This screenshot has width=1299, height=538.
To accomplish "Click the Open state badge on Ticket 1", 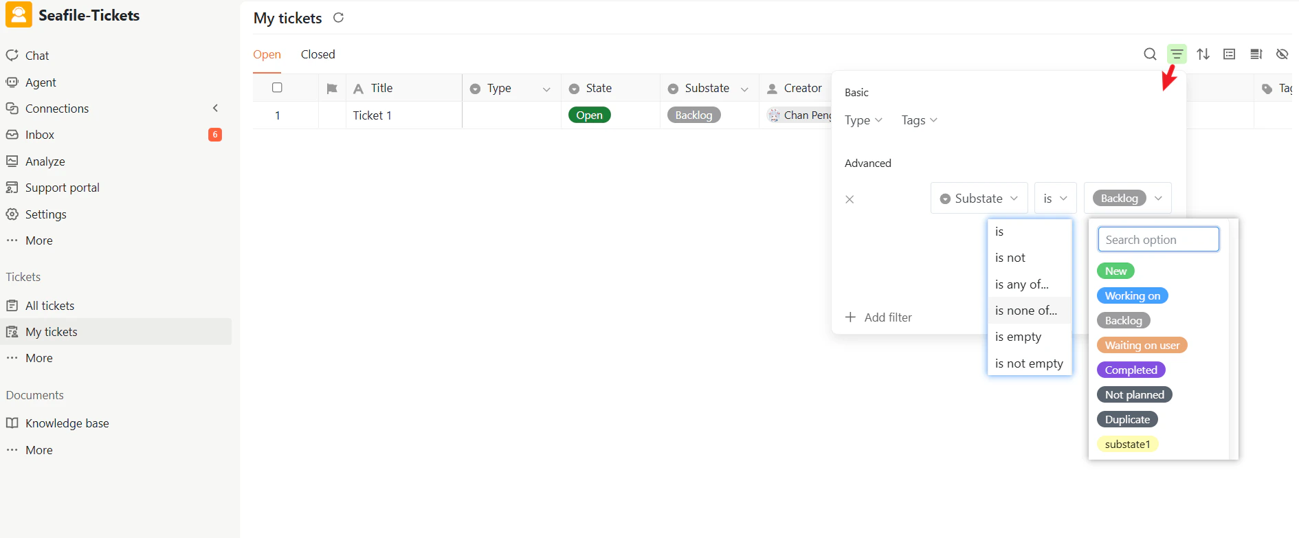I will point(589,115).
